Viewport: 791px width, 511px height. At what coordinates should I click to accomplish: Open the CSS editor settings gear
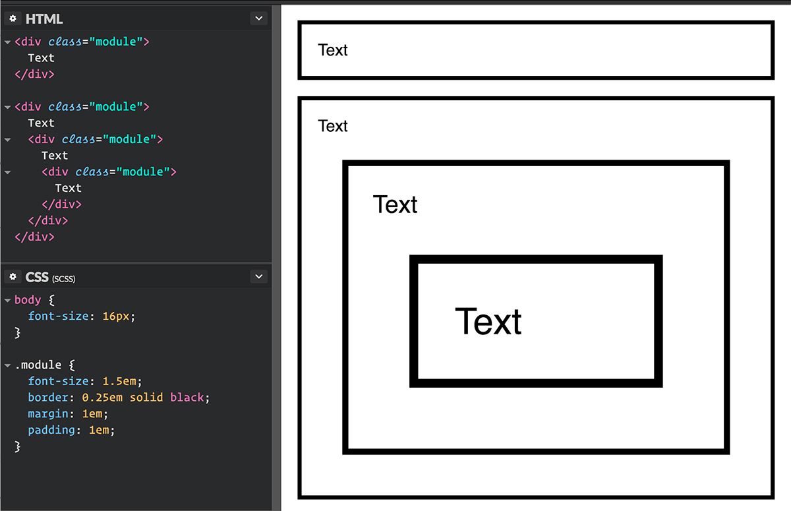(x=13, y=277)
